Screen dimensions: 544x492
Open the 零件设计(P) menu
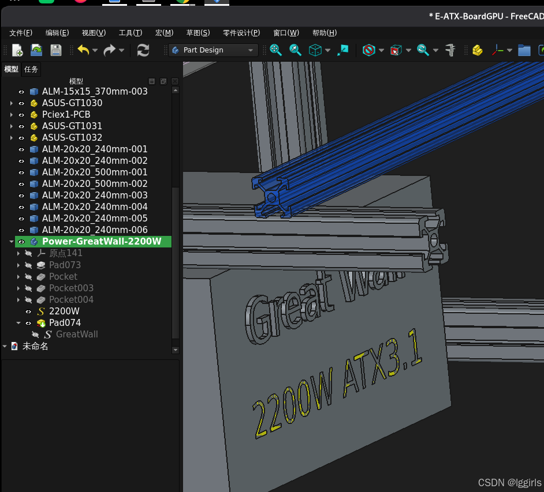point(241,33)
